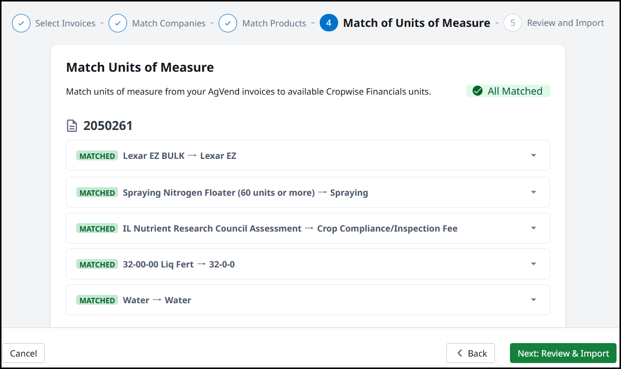Click the All Matched green check icon
Image resolution: width=621 pixels, height=369 pixels.
478,91
